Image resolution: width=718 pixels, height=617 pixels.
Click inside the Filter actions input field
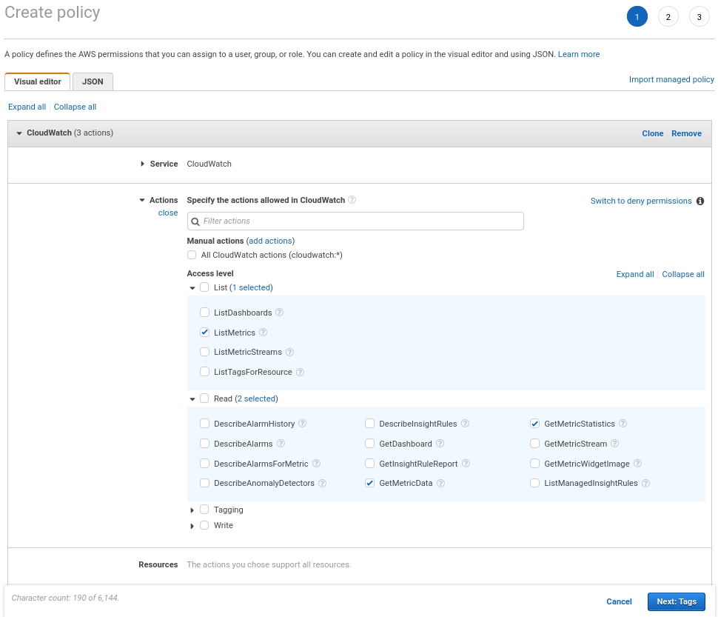[x=355, y=221]
